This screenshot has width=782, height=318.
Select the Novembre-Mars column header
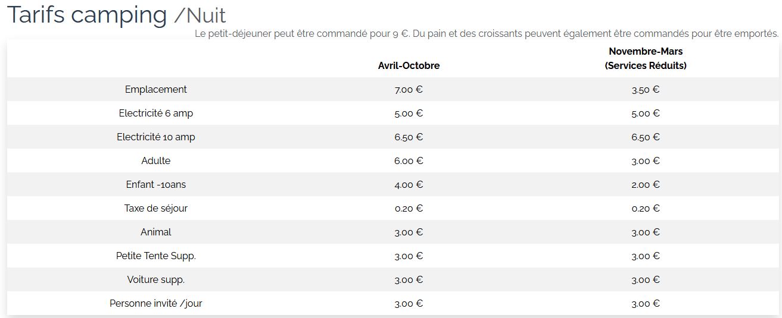(646, 58)
